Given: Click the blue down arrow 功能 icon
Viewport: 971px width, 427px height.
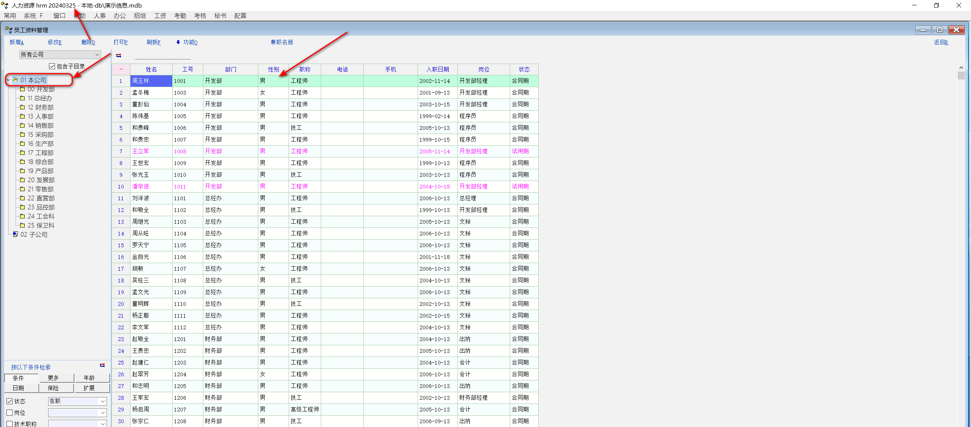Looking at the screenshot, I should point(178,42).
